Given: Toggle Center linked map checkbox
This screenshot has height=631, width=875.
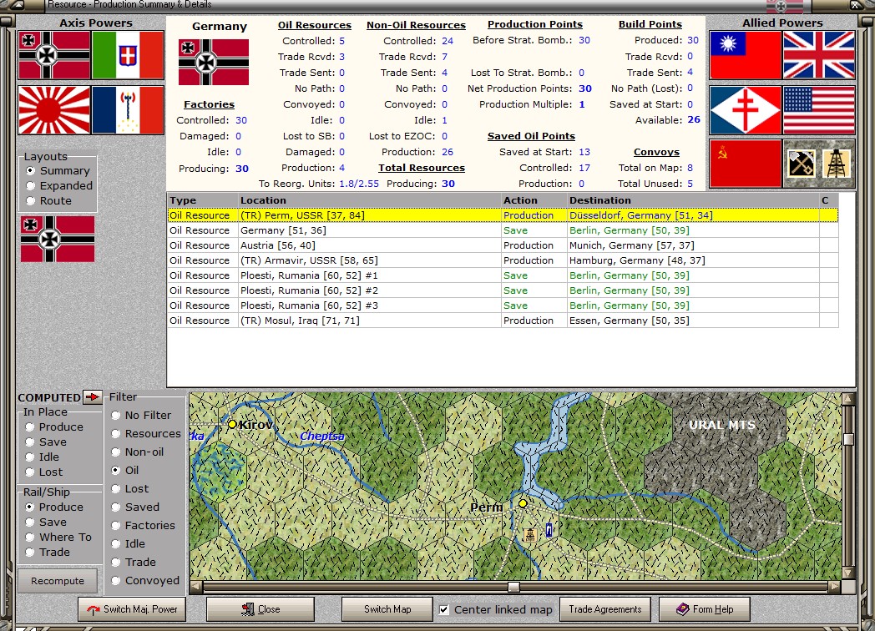Looking at the screenshot, I should pyautogui.click(x=443, y=610).
